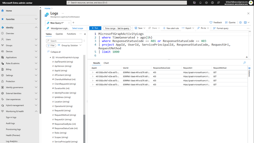Open Audit logs in sidebar
Screen dimensions: 254x143
pyautogui.click(x=10, y=123)
